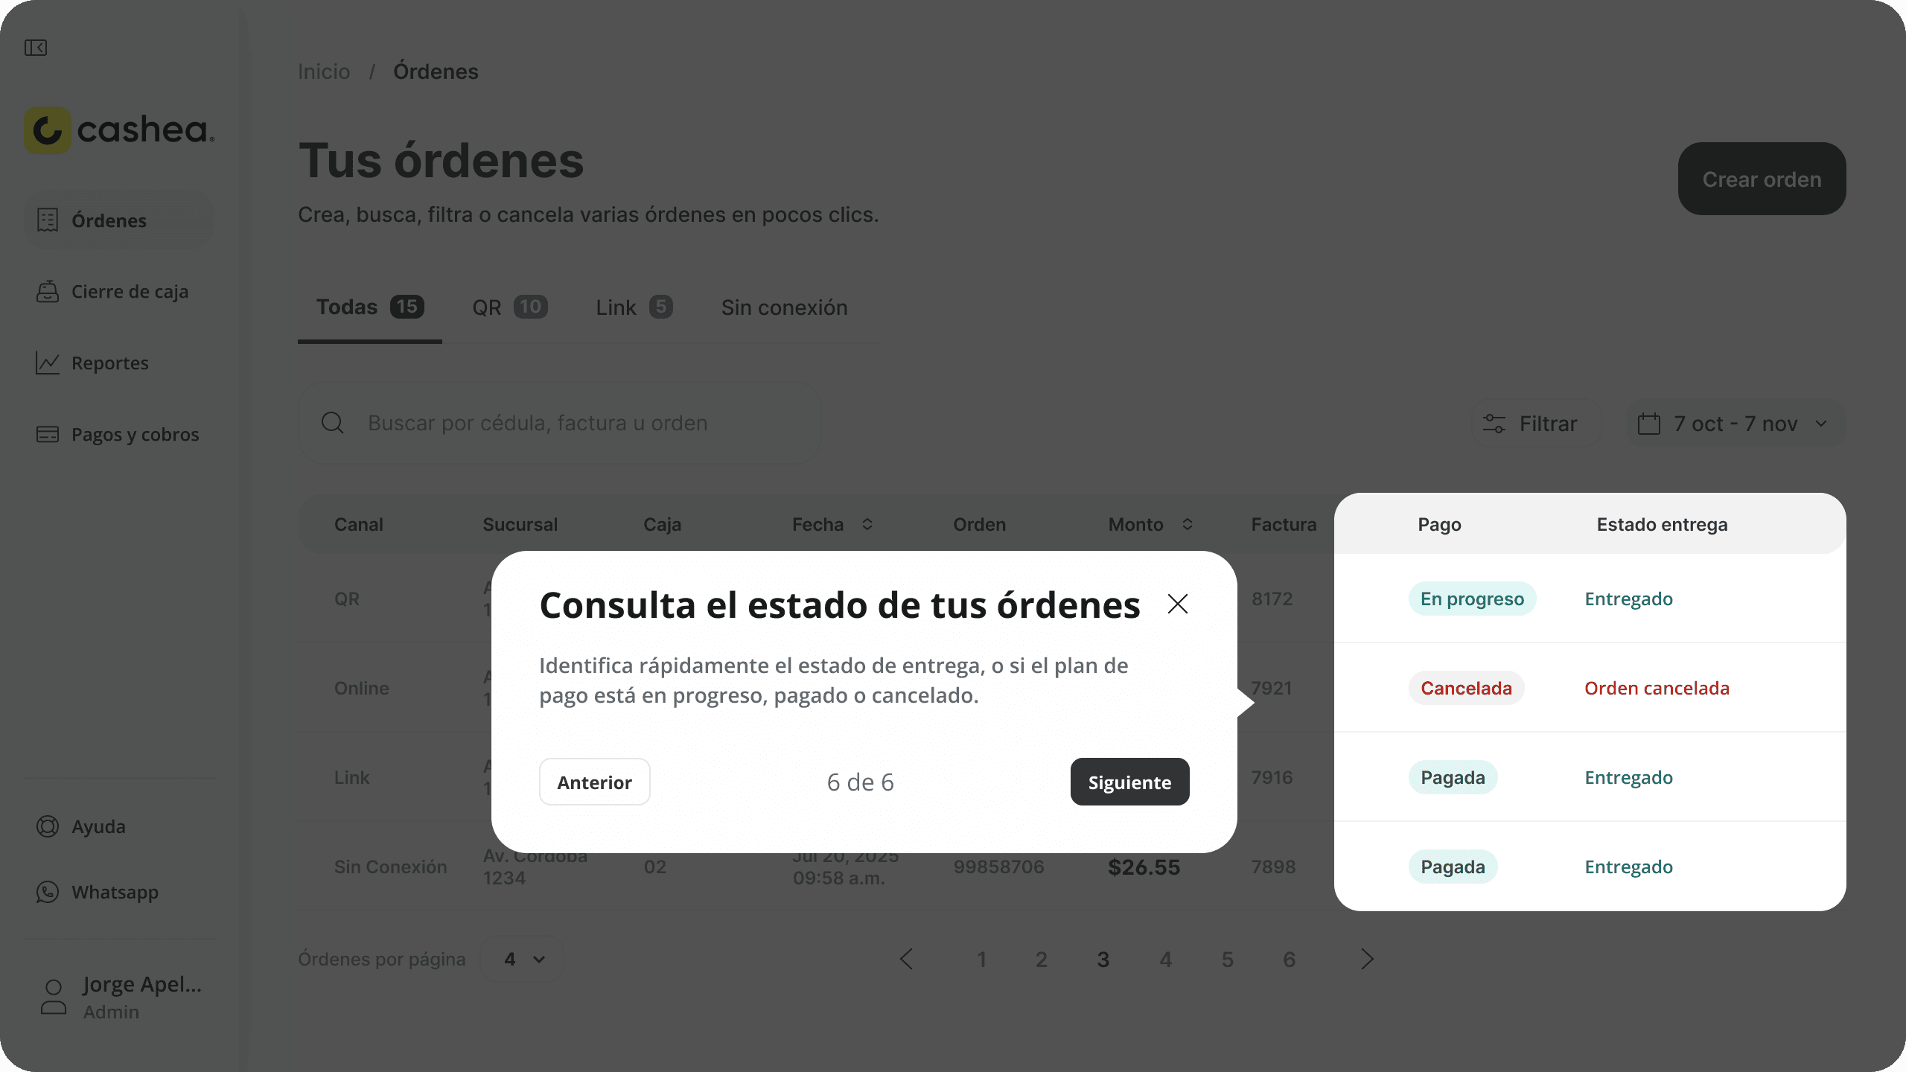Collapse the sidebar with the panel icon
Viewport: 1906px width, 1072px height.
pos(36,48)
